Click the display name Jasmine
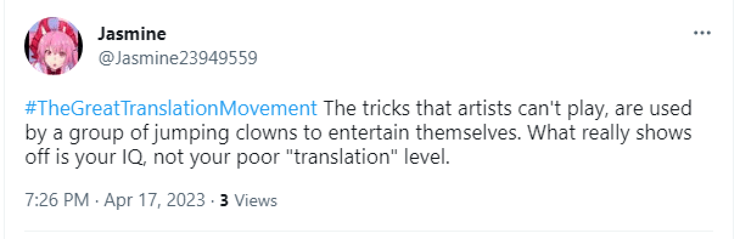Image resolution: width=740 pixels, height=239 pixels. coord(131,33)
